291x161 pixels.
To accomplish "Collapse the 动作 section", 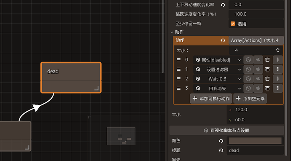I will 172,32.
